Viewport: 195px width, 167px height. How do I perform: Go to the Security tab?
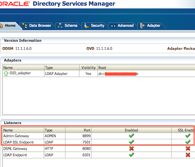coord(94,26)
